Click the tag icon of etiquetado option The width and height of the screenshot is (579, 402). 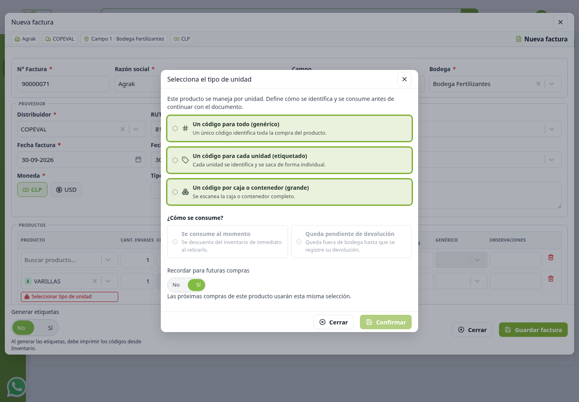pyautogui.click(x=185, y=160)
